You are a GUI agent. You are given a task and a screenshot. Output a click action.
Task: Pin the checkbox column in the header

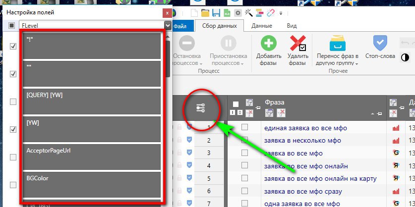click(258, 108)
